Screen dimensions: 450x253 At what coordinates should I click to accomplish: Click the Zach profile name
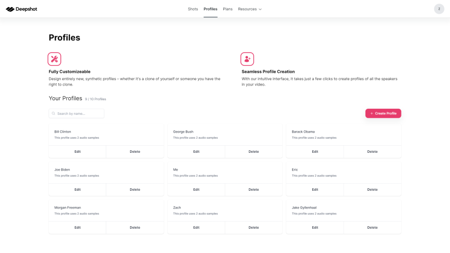pos(177,207)
